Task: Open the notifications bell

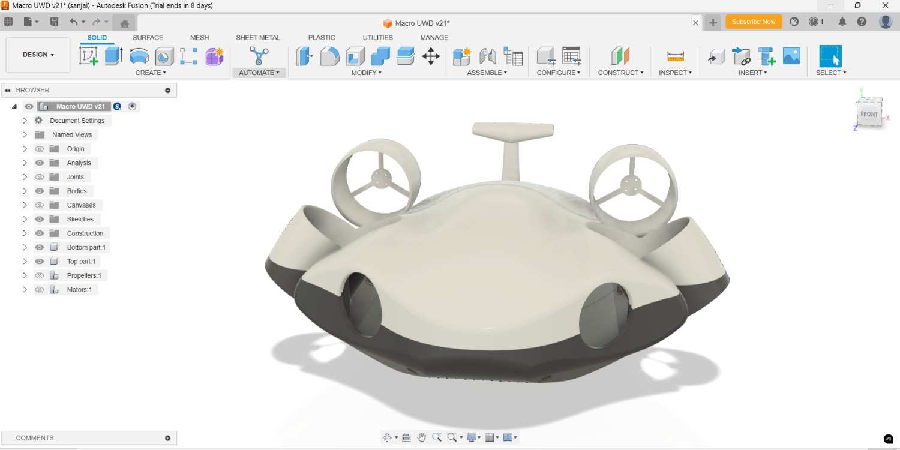Action: click(842, 22)
